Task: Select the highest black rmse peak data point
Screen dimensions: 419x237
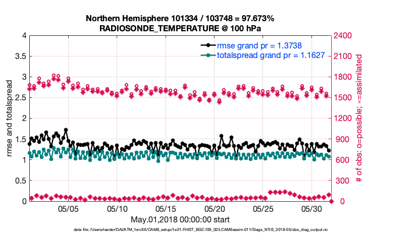Action: tap(66, 130)
